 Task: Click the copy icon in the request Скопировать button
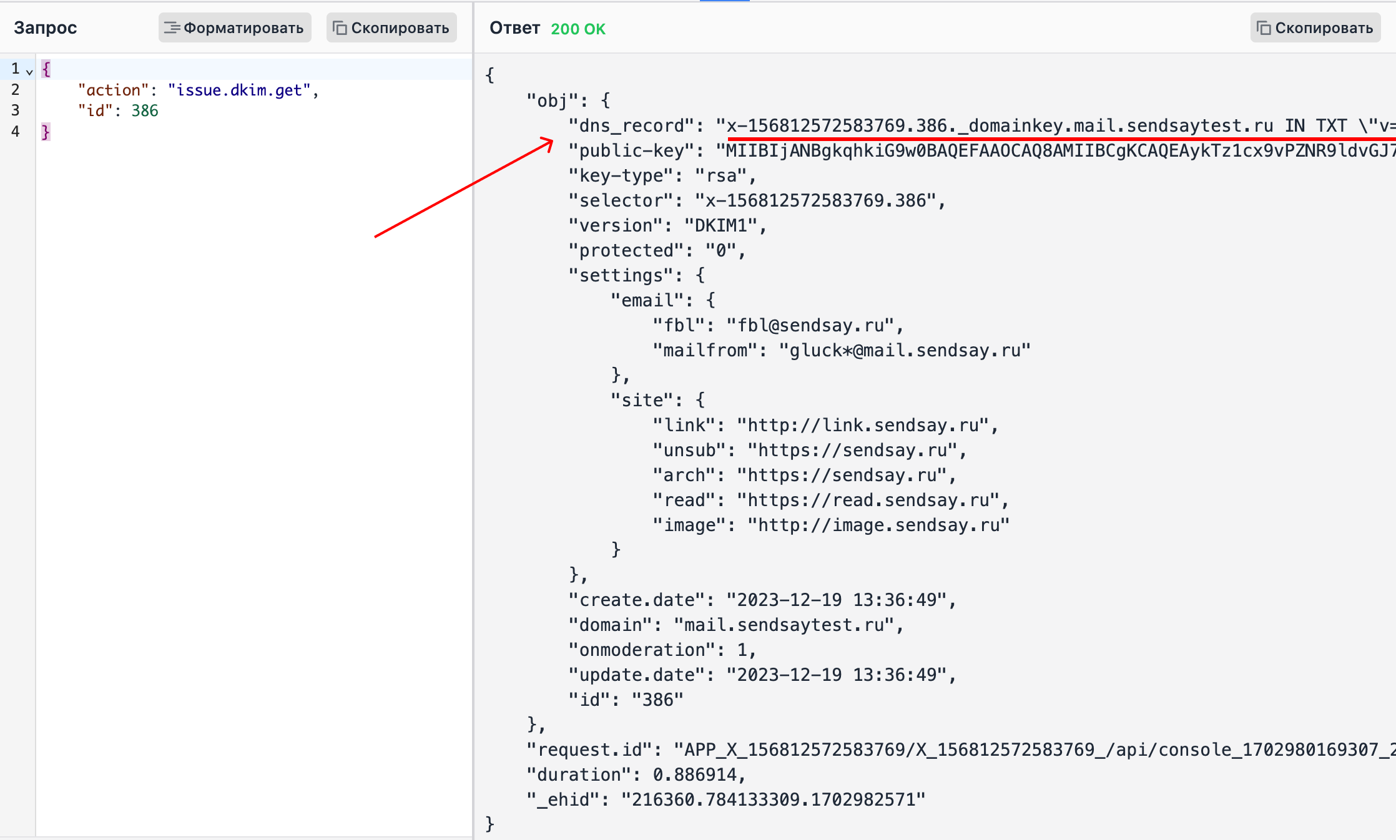point(339,27)
